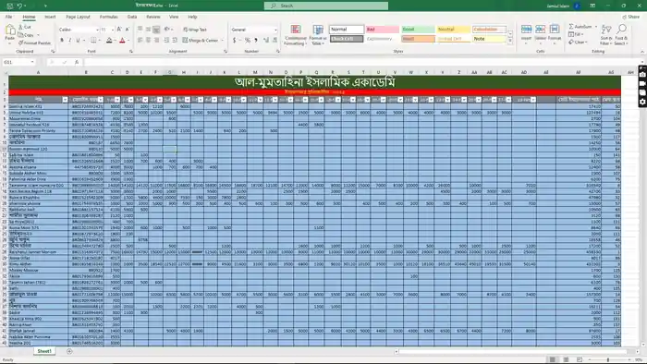Viewport: 647px width, 364px height.
Task: Expand the Merge & Center dropdown arrow
Action: click(x=222, y=41)
